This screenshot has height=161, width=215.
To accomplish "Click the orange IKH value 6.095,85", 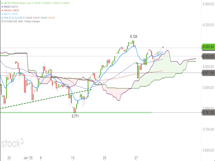I will [51, 18].
